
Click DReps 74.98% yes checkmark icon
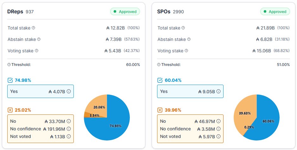click(x=10, y=80)
